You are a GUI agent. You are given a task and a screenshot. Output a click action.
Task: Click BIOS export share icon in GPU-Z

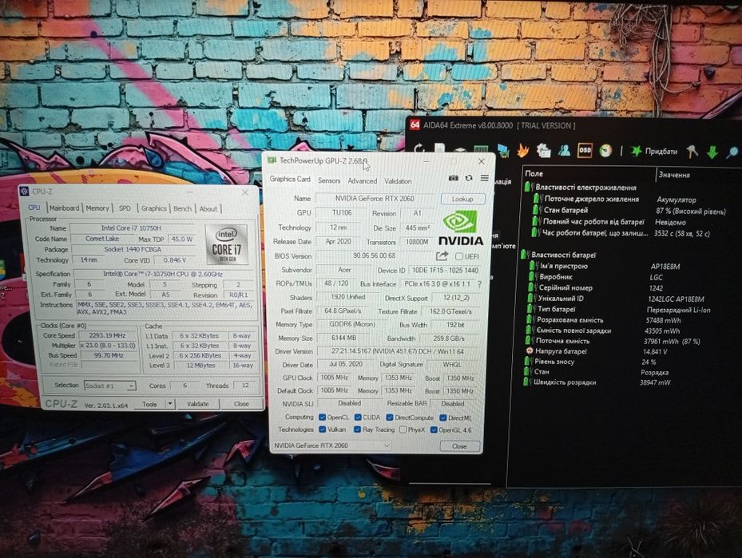(442, 255)
